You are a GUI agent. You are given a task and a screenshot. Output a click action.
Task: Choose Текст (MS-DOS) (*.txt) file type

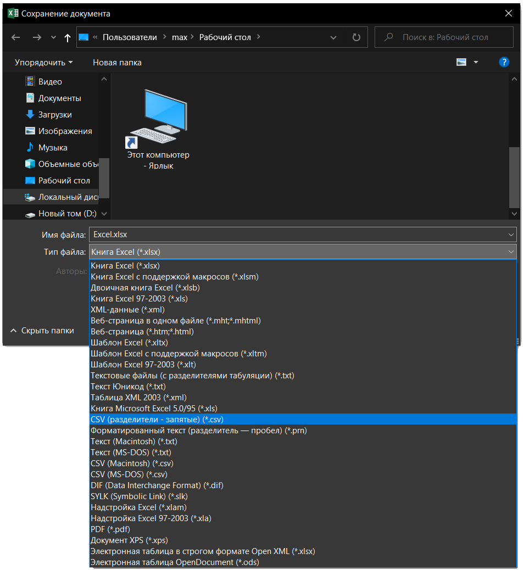pos(303,452)
